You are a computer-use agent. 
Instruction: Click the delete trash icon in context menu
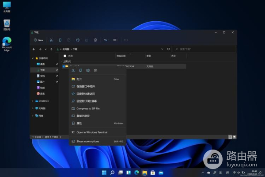pyautogui.click(x=95, y=70)
